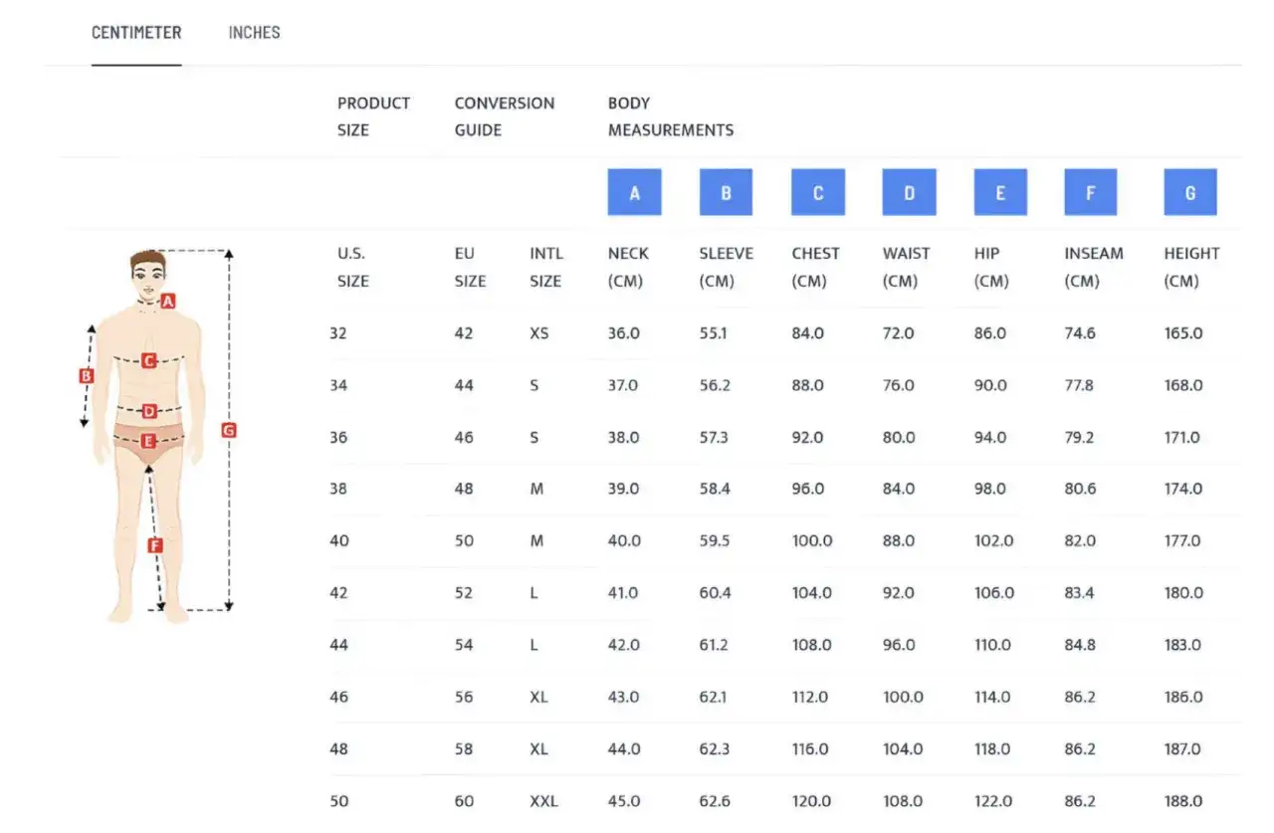Screen dimensions: 1274x833
Task: Click EU size 52 cell
Action: 464,593
